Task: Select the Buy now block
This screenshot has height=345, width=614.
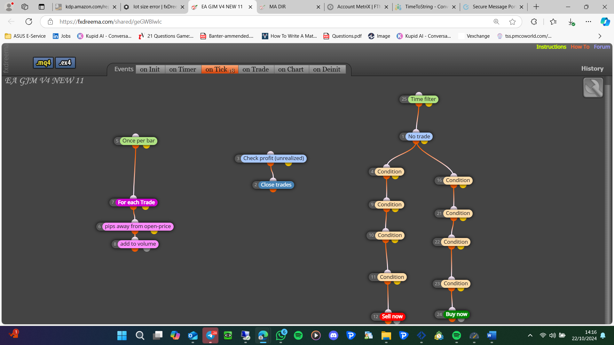Action: (456, 314)
